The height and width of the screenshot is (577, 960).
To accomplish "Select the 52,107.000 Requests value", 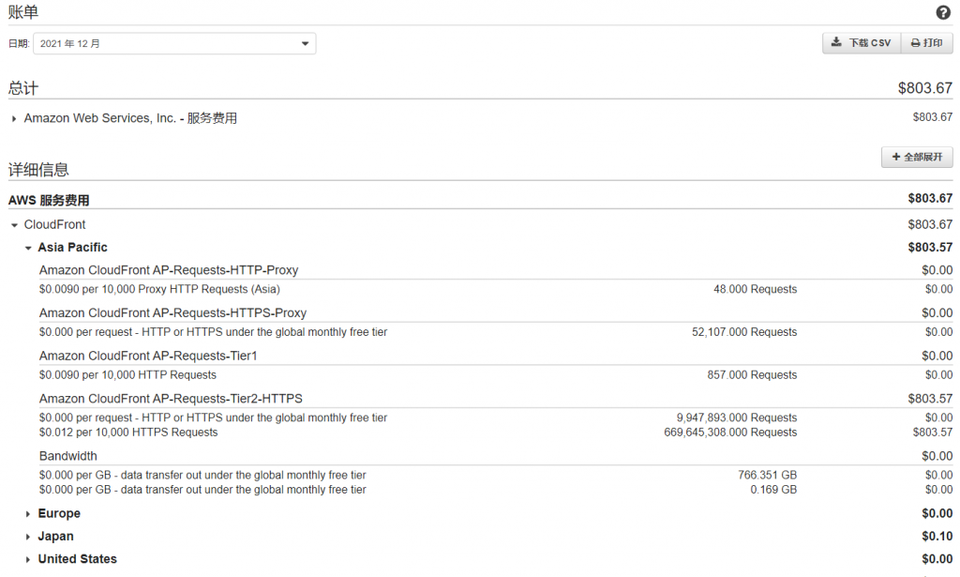I will [x=744, y=332].
